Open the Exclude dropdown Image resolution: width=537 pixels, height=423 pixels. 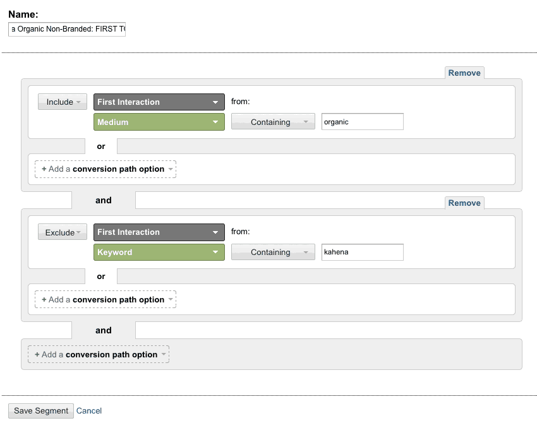click(63, 232)
